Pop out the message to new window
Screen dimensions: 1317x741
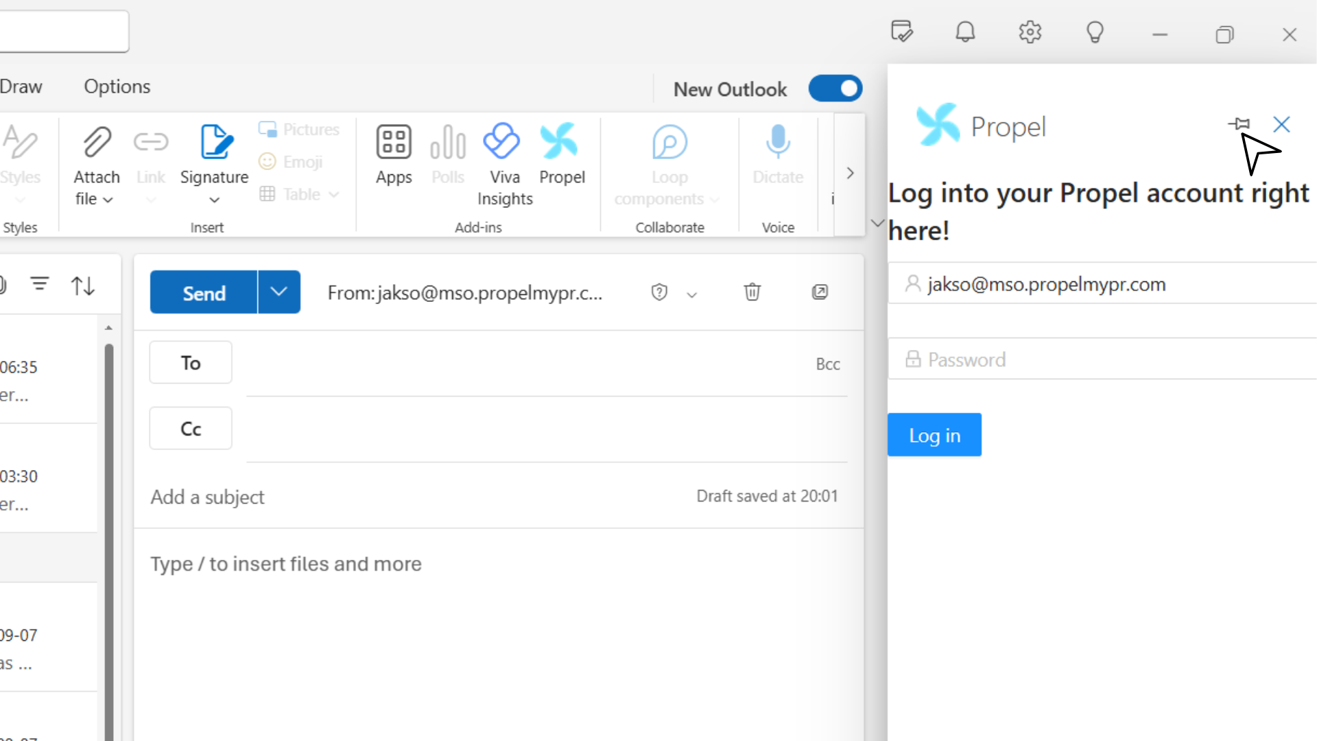pyautogui.click(x=820, y=292)
